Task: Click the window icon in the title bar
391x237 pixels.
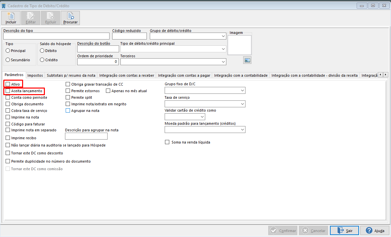Action: point(4,6)
